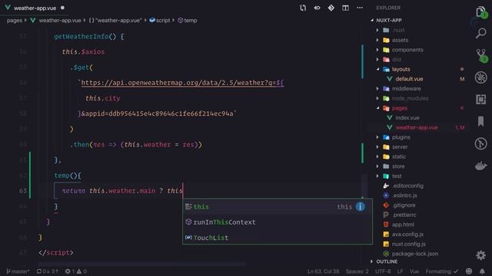Open app.html file
The image size is (492, 276).
pos(403,225)
